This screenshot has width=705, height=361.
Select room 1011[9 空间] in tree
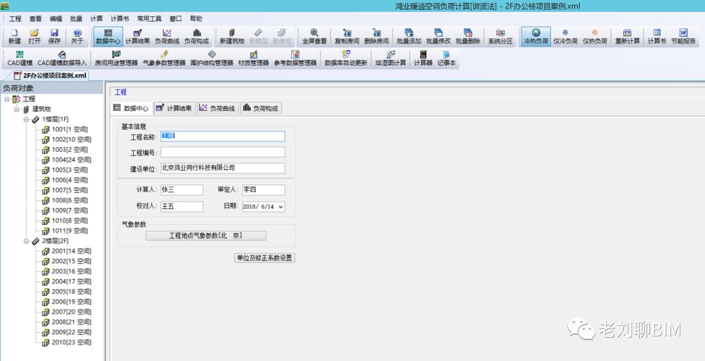(70, 231)
